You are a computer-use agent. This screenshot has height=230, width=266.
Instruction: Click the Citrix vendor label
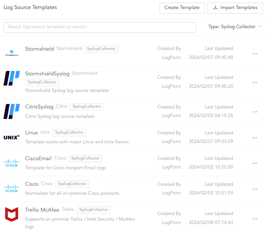coord(62,106)
